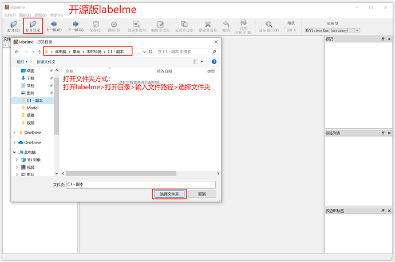Float the 多边形标签 panel

[383, 211]
